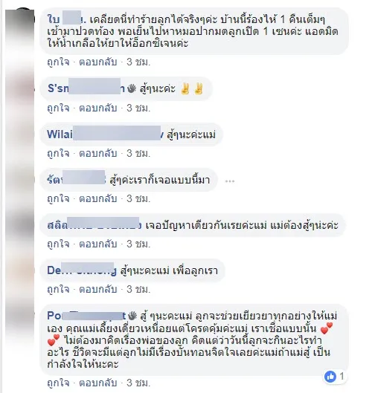Open the De... commenter profile name

click(82, 270)
